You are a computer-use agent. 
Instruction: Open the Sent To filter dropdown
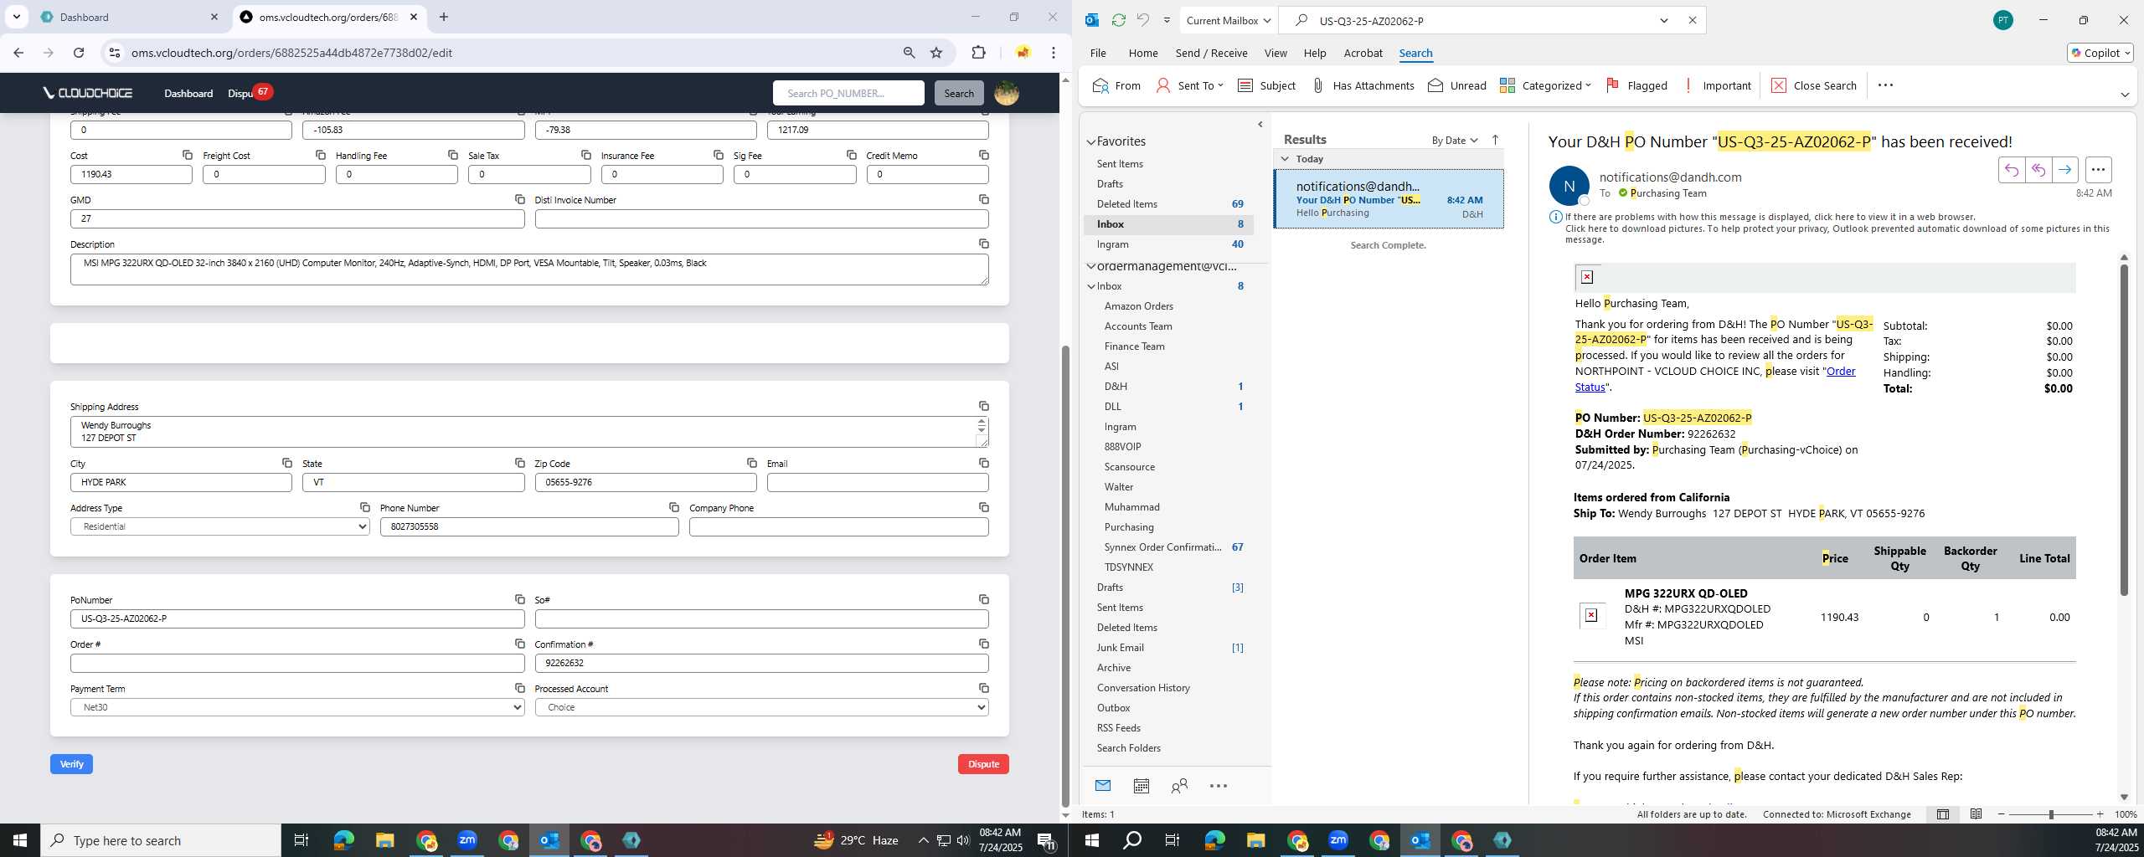[x=1190, y=85]
